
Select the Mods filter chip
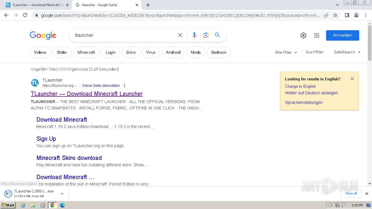point(196,52)
